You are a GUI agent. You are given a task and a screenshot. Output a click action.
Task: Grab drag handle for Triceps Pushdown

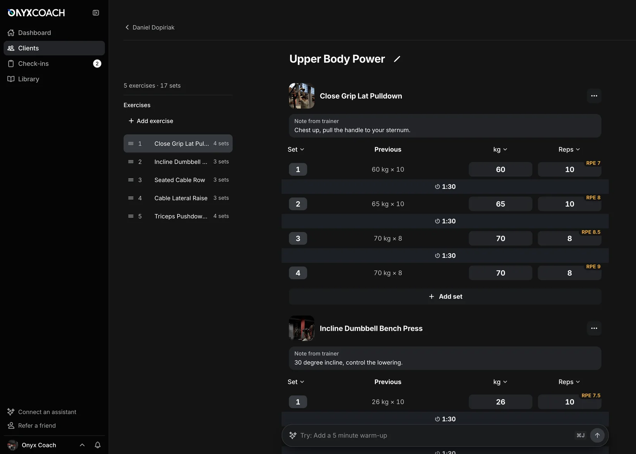tap(131, 216)
